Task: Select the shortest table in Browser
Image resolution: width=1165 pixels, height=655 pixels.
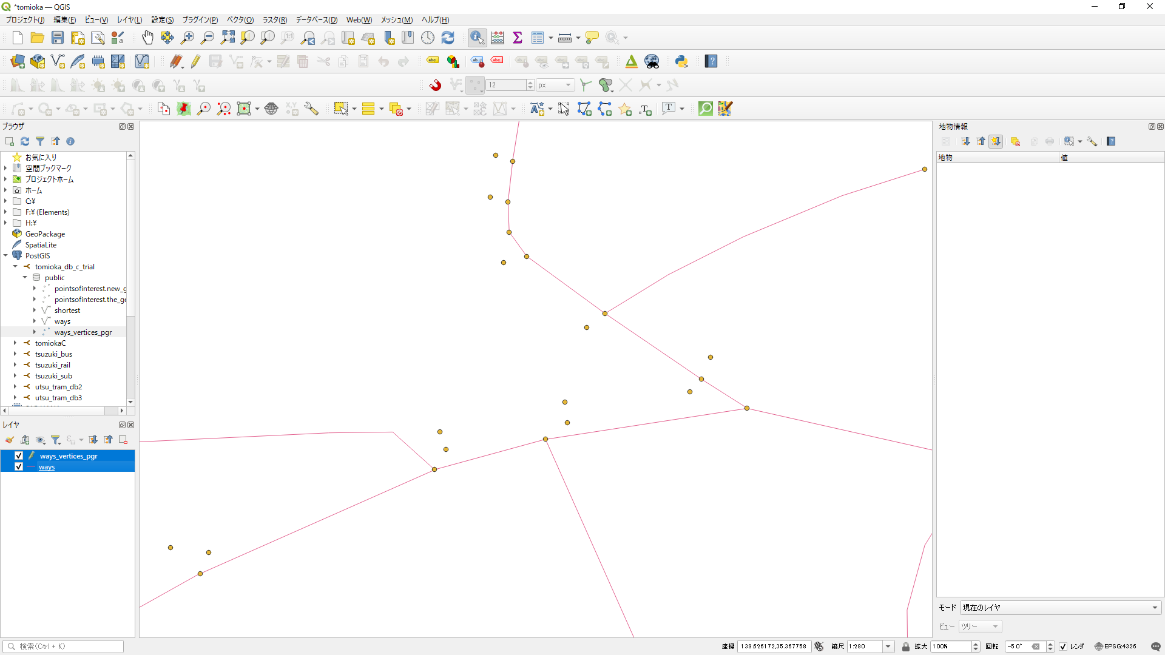Action: click(67, 311)
